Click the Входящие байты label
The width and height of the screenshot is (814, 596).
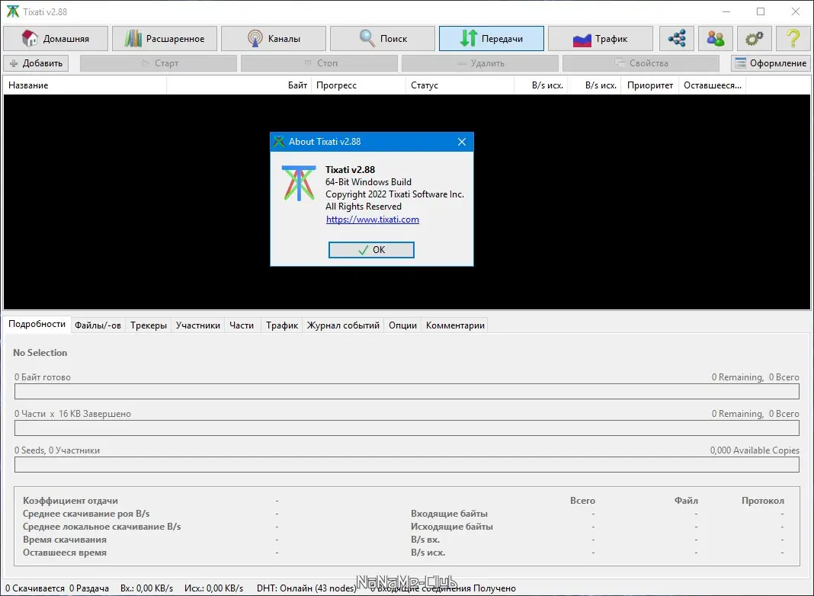(x=449, y=514)
